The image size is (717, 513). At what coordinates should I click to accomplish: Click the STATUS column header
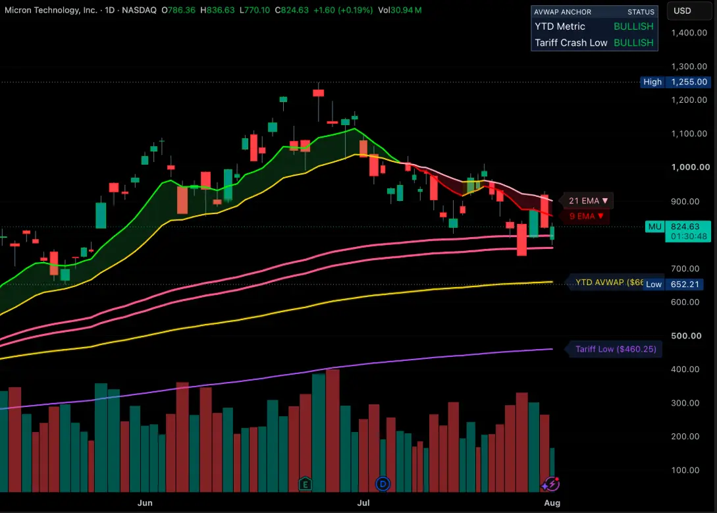[641, 12]
